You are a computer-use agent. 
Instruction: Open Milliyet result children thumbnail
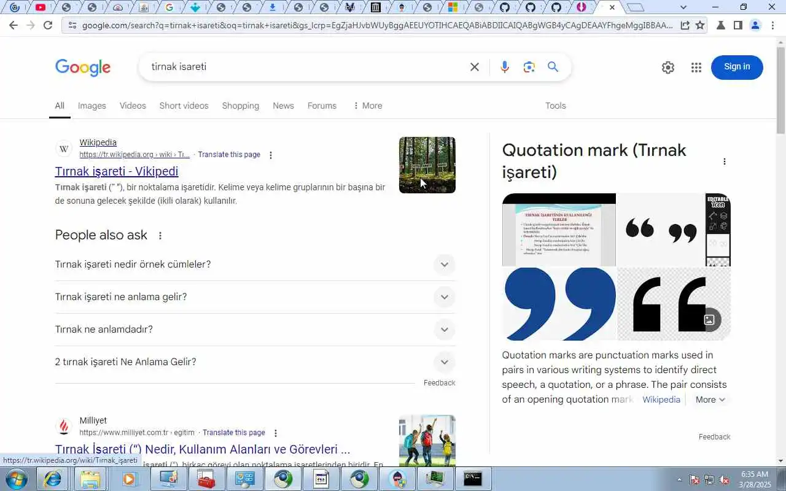pos(427,441)
